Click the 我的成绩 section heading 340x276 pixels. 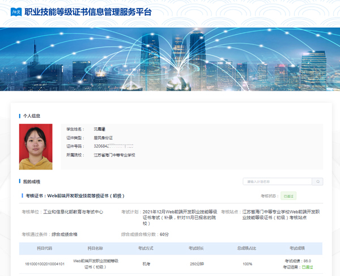click(31, 181)
